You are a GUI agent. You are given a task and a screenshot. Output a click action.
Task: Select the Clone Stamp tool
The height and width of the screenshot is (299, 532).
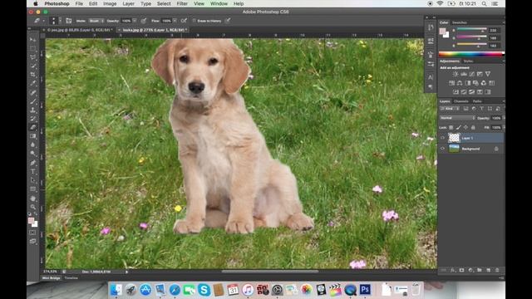pyautogui.click(x=33, y=110)
